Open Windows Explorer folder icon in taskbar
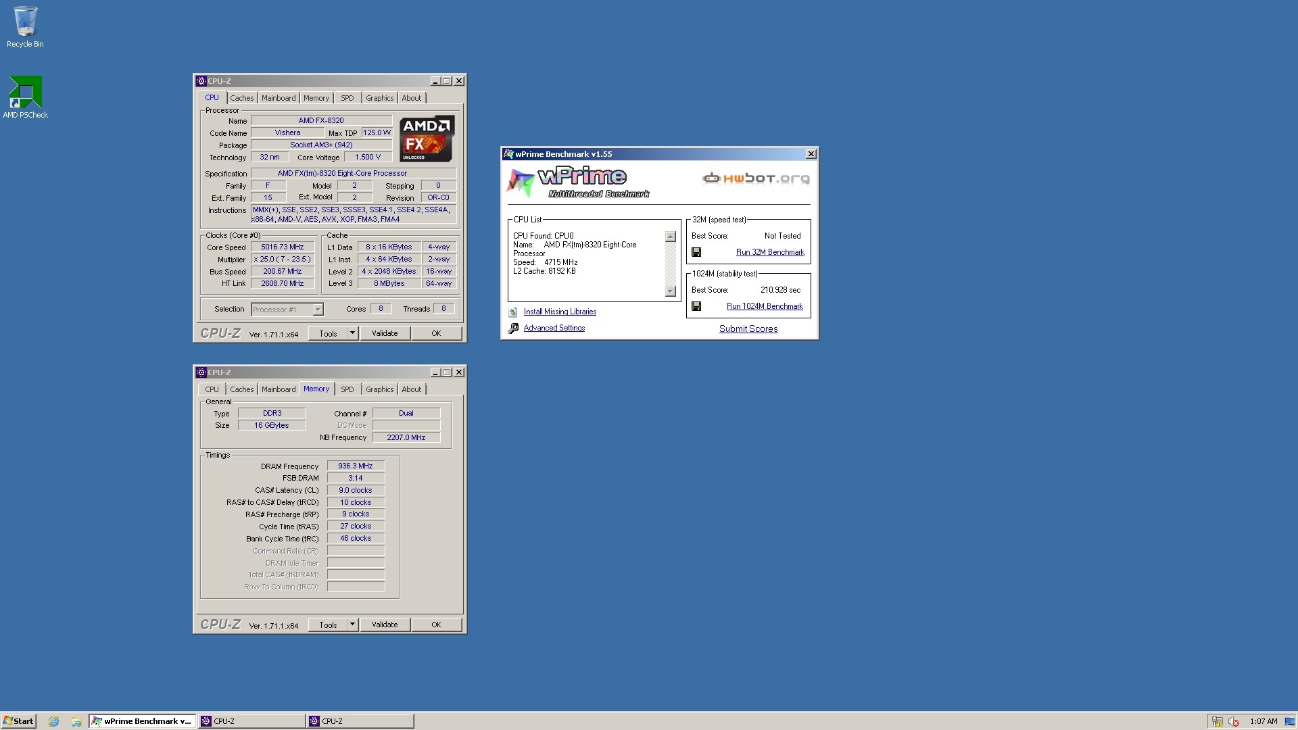The width and height of the screenshot is (1298, 730). tap(76, 721)
